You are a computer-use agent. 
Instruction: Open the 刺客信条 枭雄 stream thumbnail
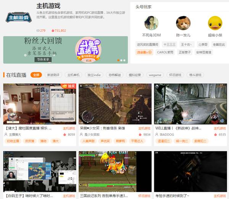115,104
